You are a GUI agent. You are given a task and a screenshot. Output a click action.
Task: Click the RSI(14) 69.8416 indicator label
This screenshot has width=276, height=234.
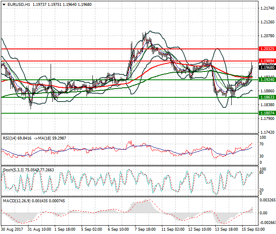(17, 138)
